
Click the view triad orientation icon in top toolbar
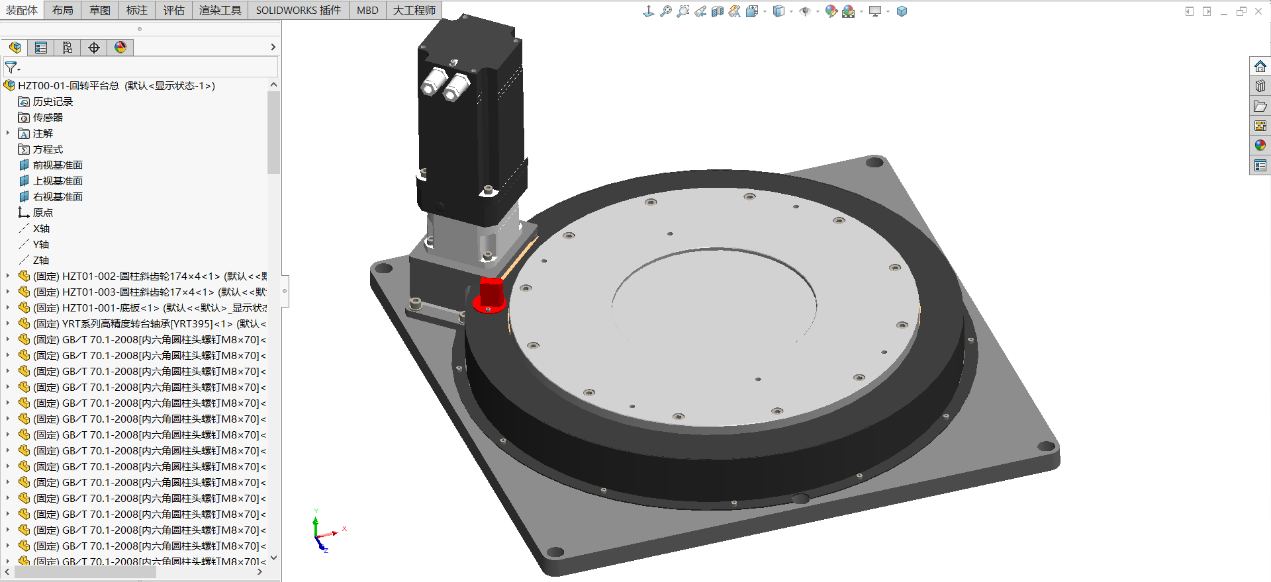tap(649, 11)
